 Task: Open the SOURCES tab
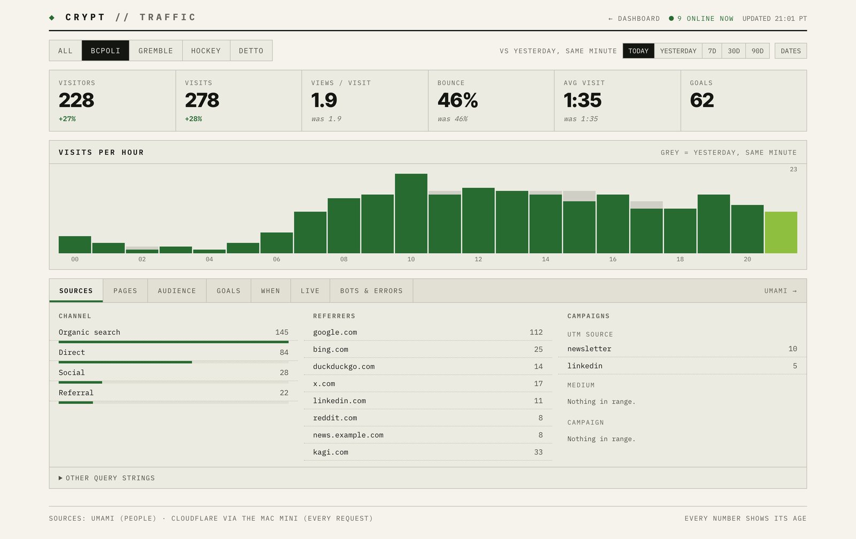(76, 291)
